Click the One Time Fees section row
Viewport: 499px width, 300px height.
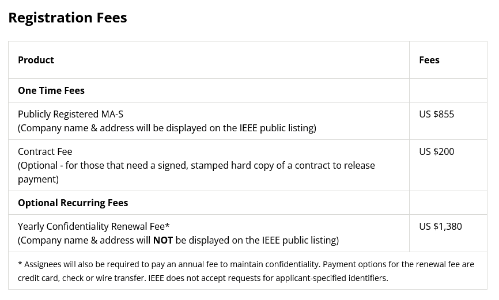point(51,90)
